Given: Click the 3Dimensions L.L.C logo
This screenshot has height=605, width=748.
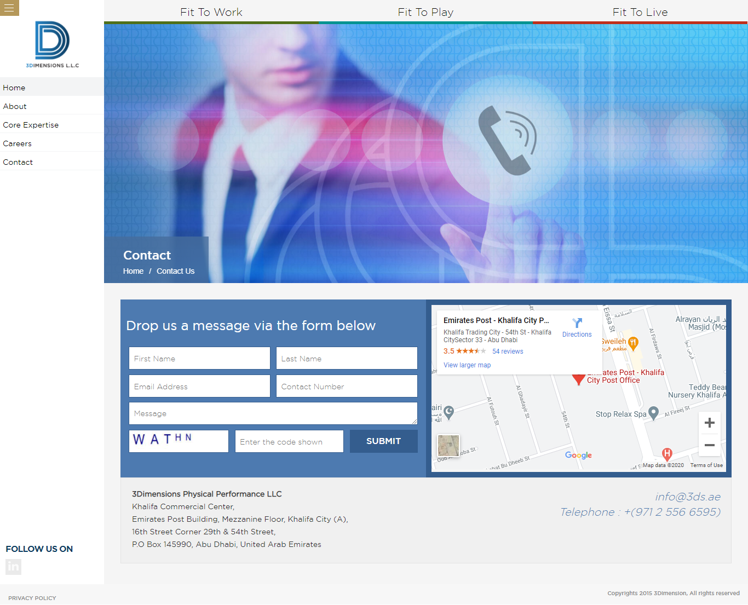Looking at the screenshot, I should (x=53, y=44).
